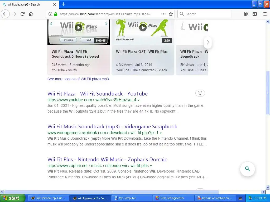270x202 pixels.
Task: Bookmark this page with the star
Action: click(171, 14)
